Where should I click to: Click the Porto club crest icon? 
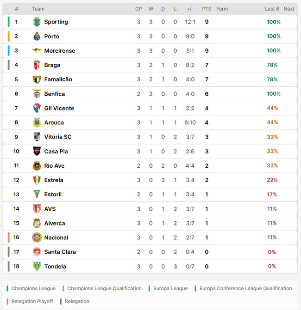coord(37,36)
